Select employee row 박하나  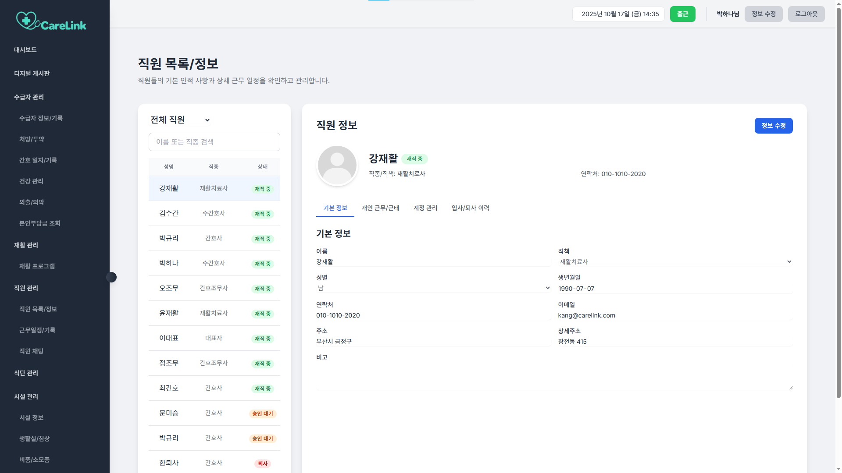click(x=214, y=263)
